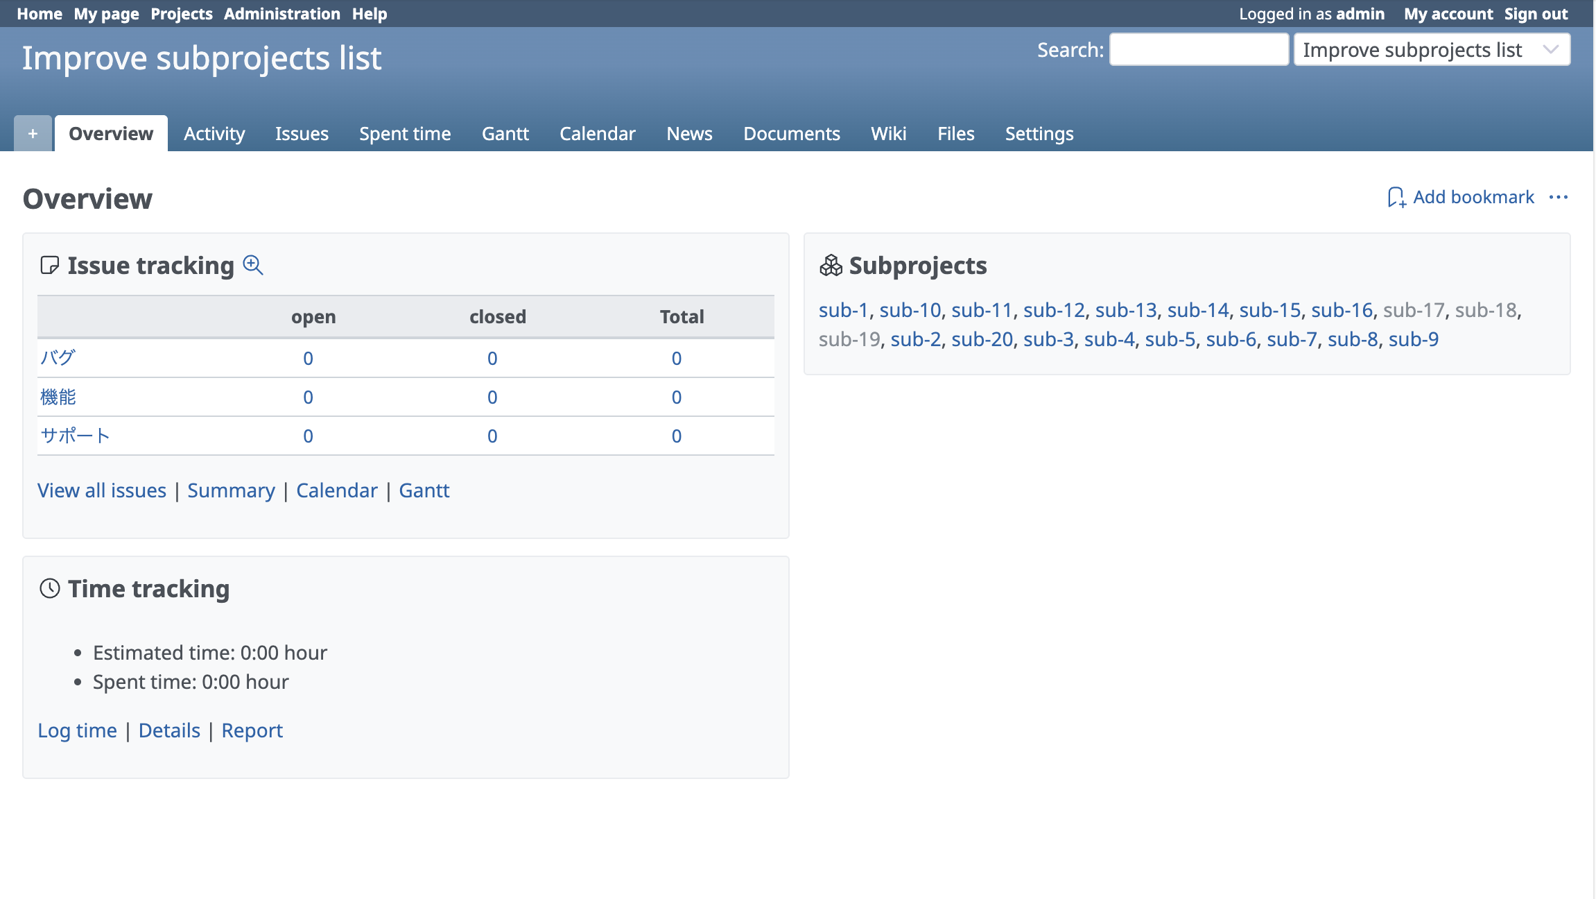
Task: Open the Gantt tab
Action: (505, 133)
